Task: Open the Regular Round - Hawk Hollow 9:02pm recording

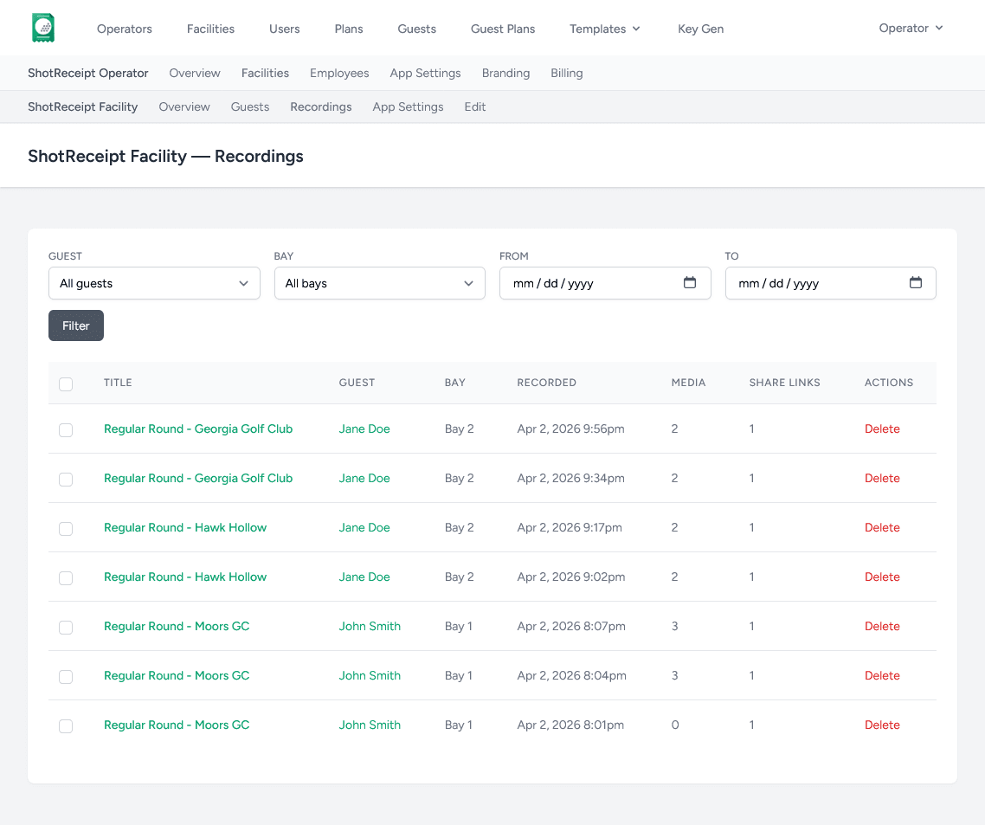Action: [x=184, y=577]
